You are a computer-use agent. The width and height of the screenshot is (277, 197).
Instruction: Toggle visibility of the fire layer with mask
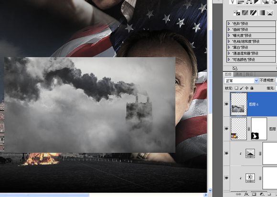coord(226,128)
